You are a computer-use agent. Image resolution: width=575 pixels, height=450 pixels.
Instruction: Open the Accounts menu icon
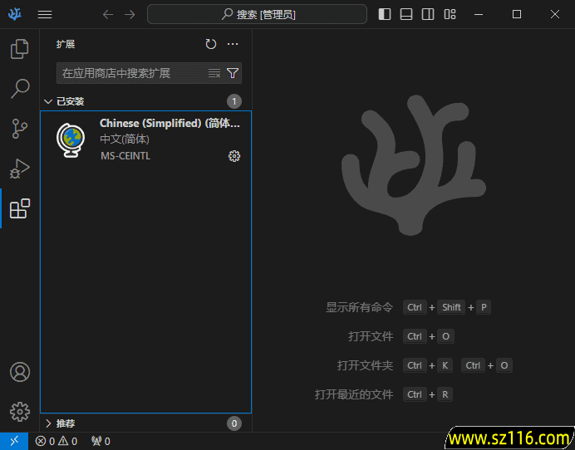(x=19, y=372)
